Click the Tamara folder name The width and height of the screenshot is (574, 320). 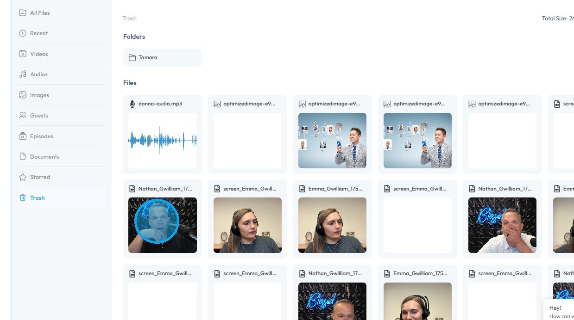pyautogui.click(x=148, y=58)
